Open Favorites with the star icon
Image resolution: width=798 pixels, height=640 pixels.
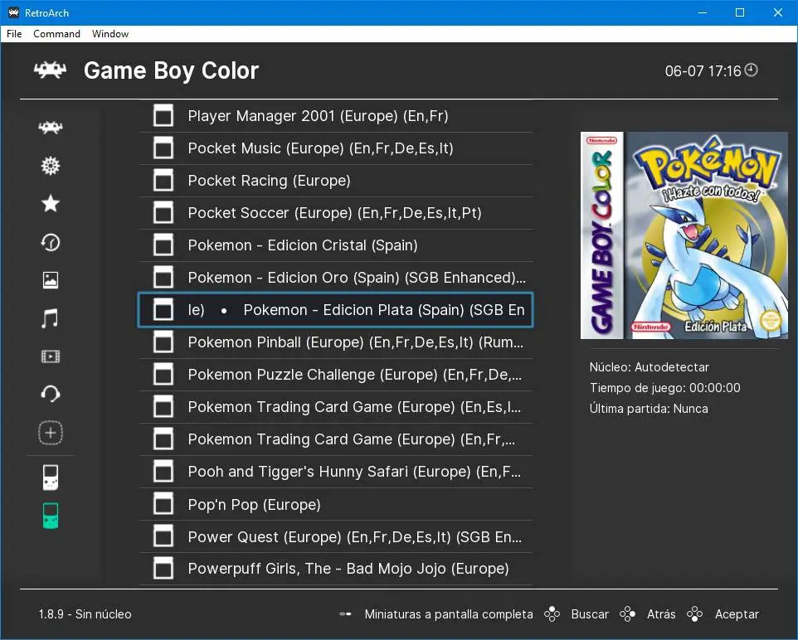[x=51, y=204]
